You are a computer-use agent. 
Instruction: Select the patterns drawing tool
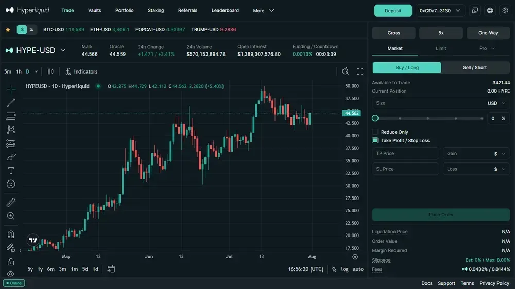click(11, 130)
